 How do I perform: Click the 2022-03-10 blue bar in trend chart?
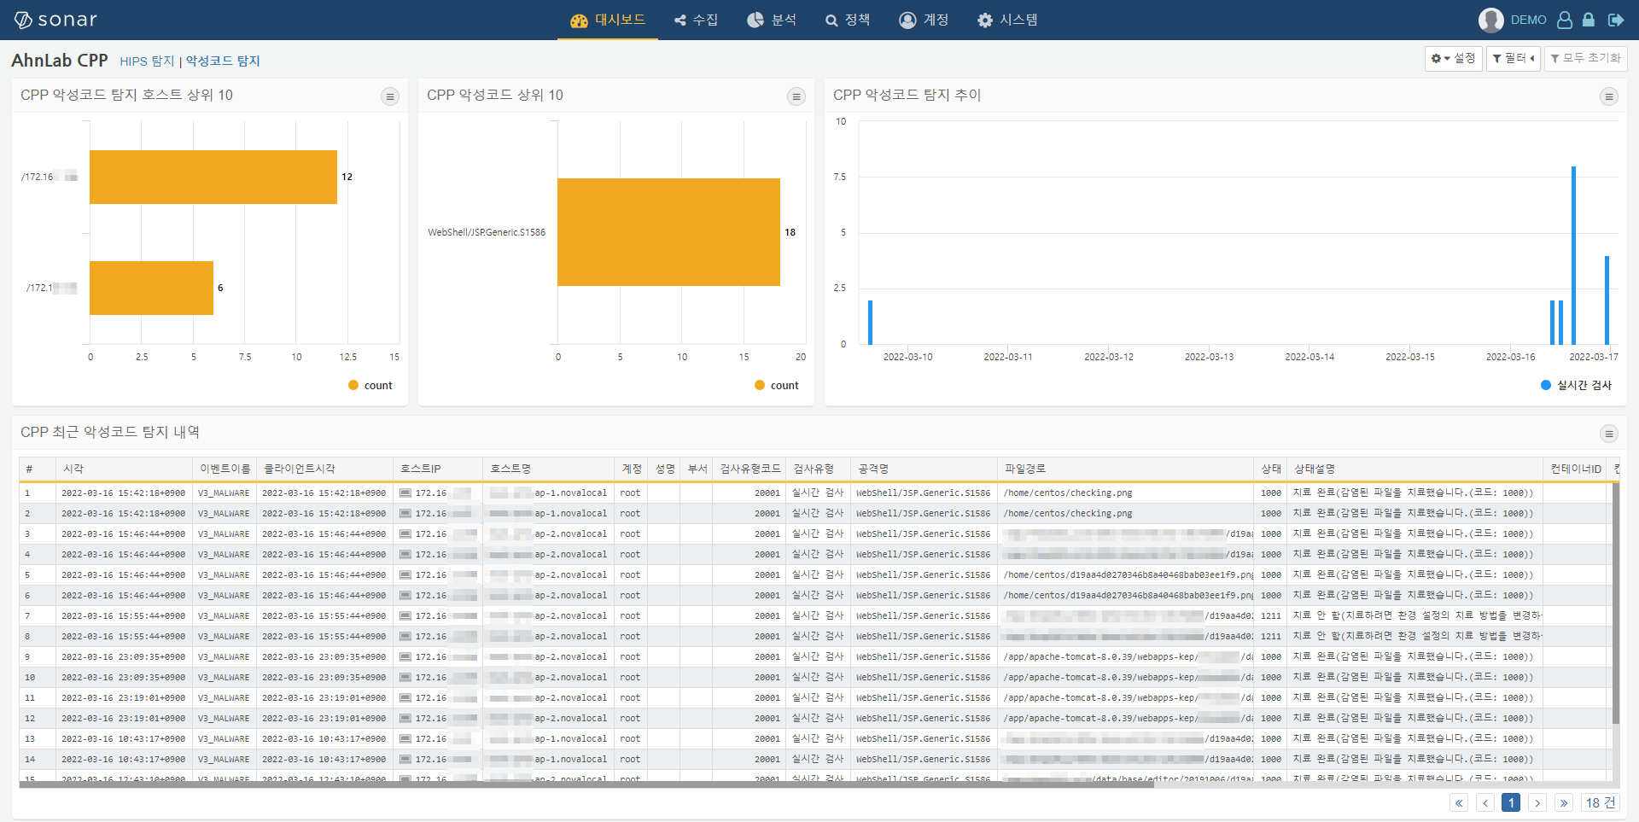(870, 322)
